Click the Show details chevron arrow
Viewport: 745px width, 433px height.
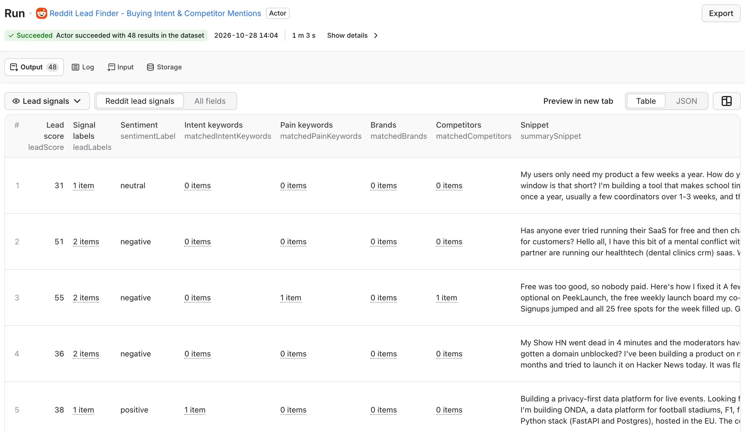click(376, 36)
